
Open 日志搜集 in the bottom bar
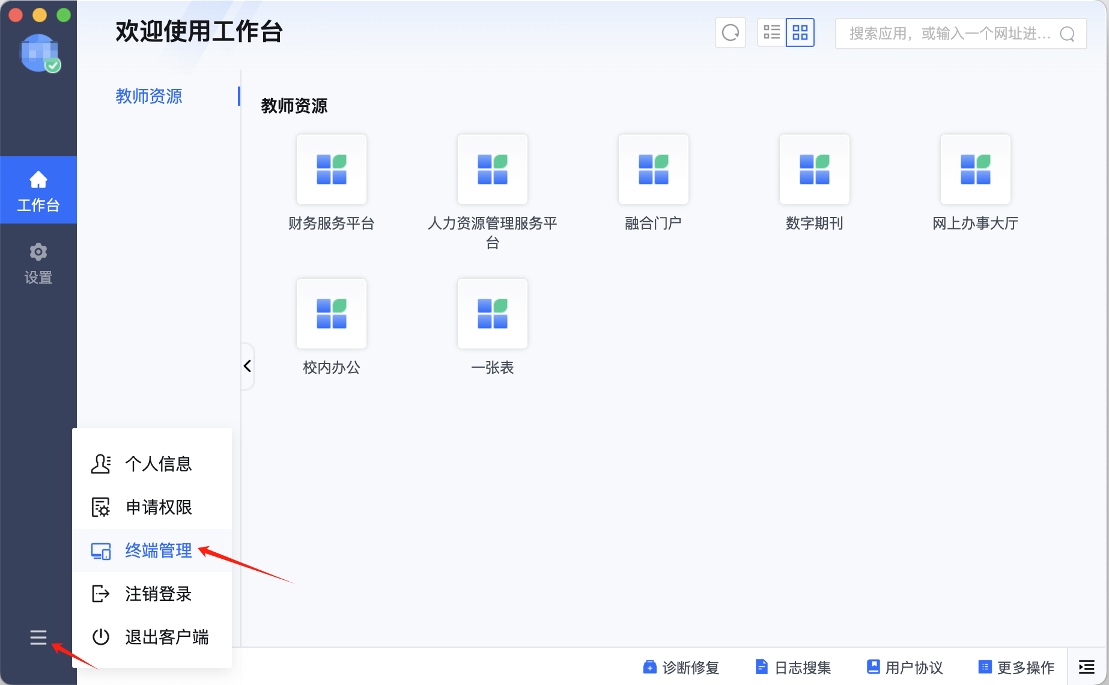point(794,667)
